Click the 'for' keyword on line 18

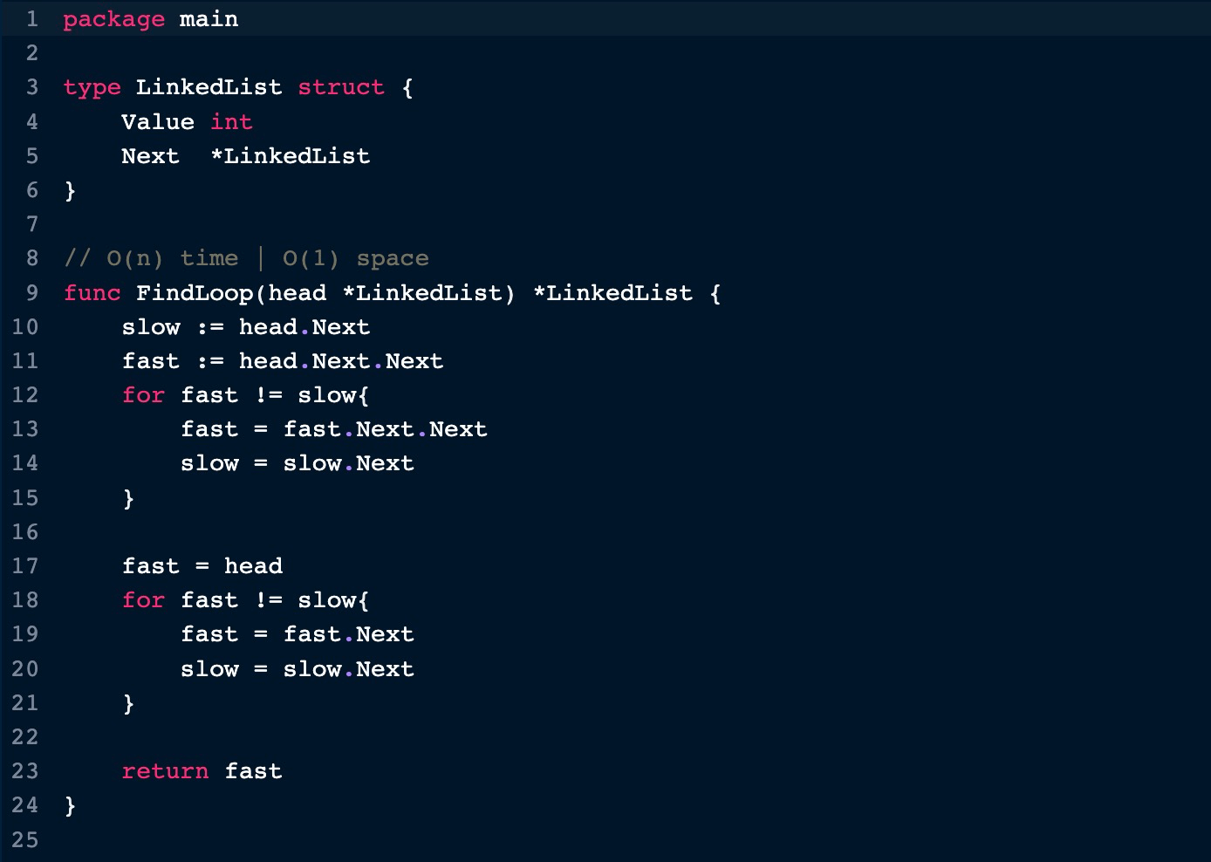(x=143, y=600)
